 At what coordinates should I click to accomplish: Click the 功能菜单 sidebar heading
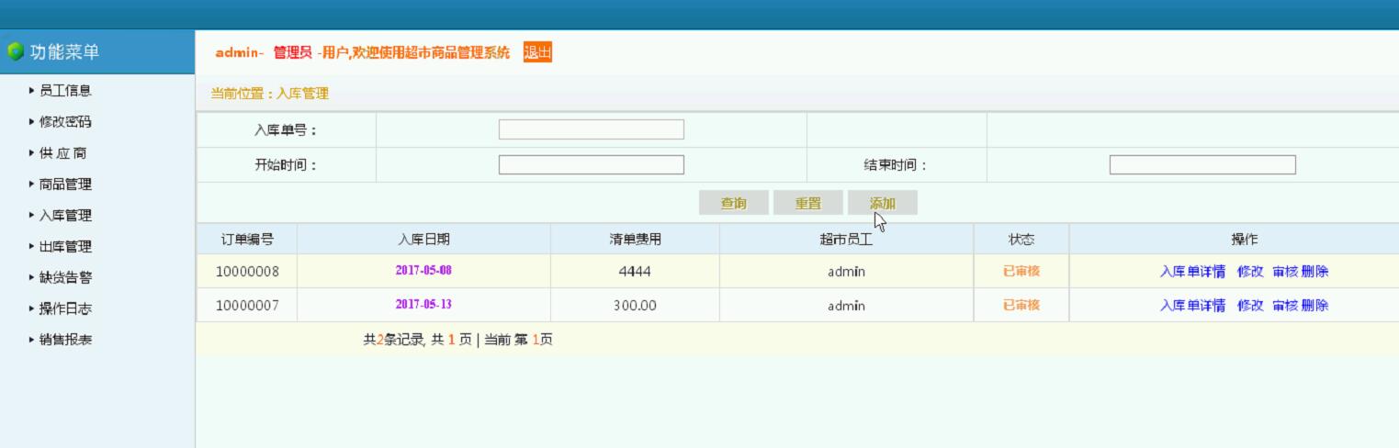[x=64, y=52]
